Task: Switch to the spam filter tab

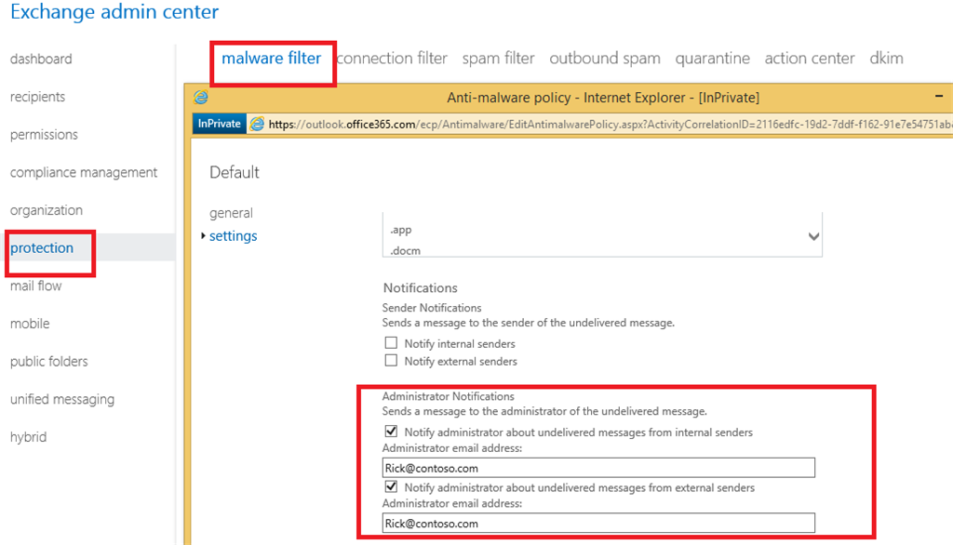Action: pyautogui.click(x=498, y=58)
